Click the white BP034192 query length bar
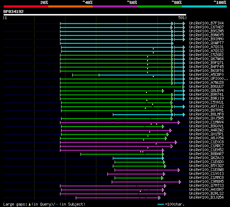Screen dimensions: 230x207 coord(95,15)
